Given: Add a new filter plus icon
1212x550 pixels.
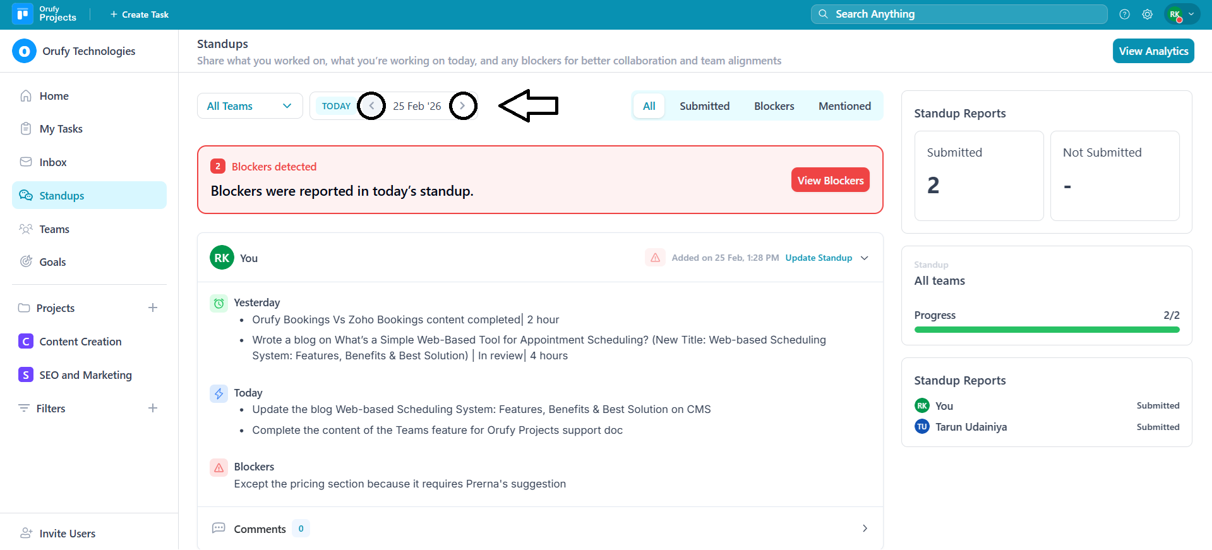Looking at the screenshot, I should 153,409.
